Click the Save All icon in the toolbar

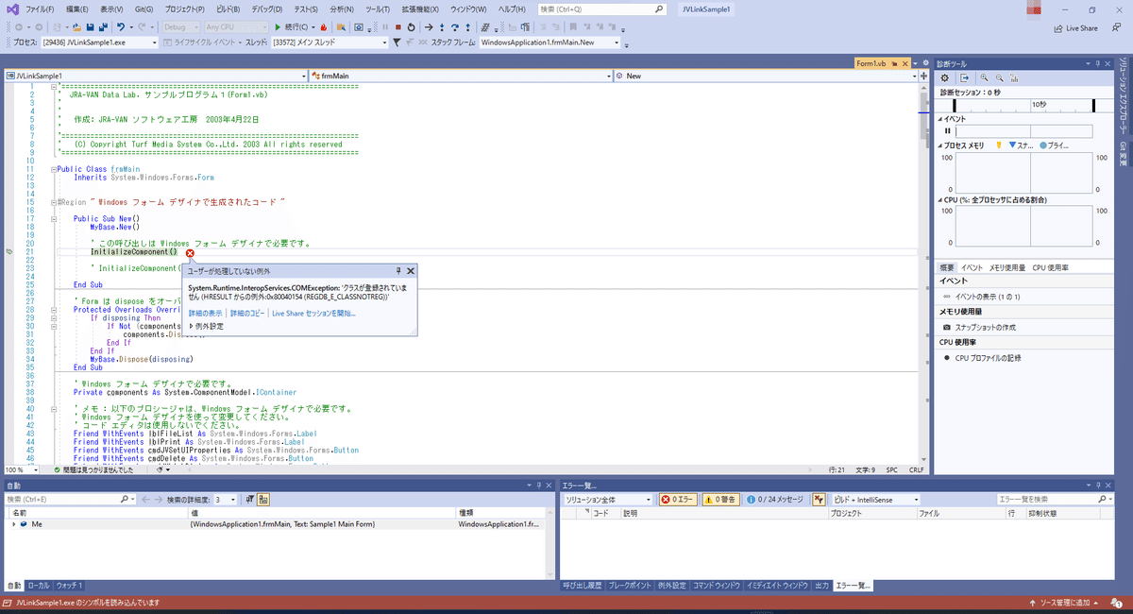pyautogui.click(x=103, y=27)
